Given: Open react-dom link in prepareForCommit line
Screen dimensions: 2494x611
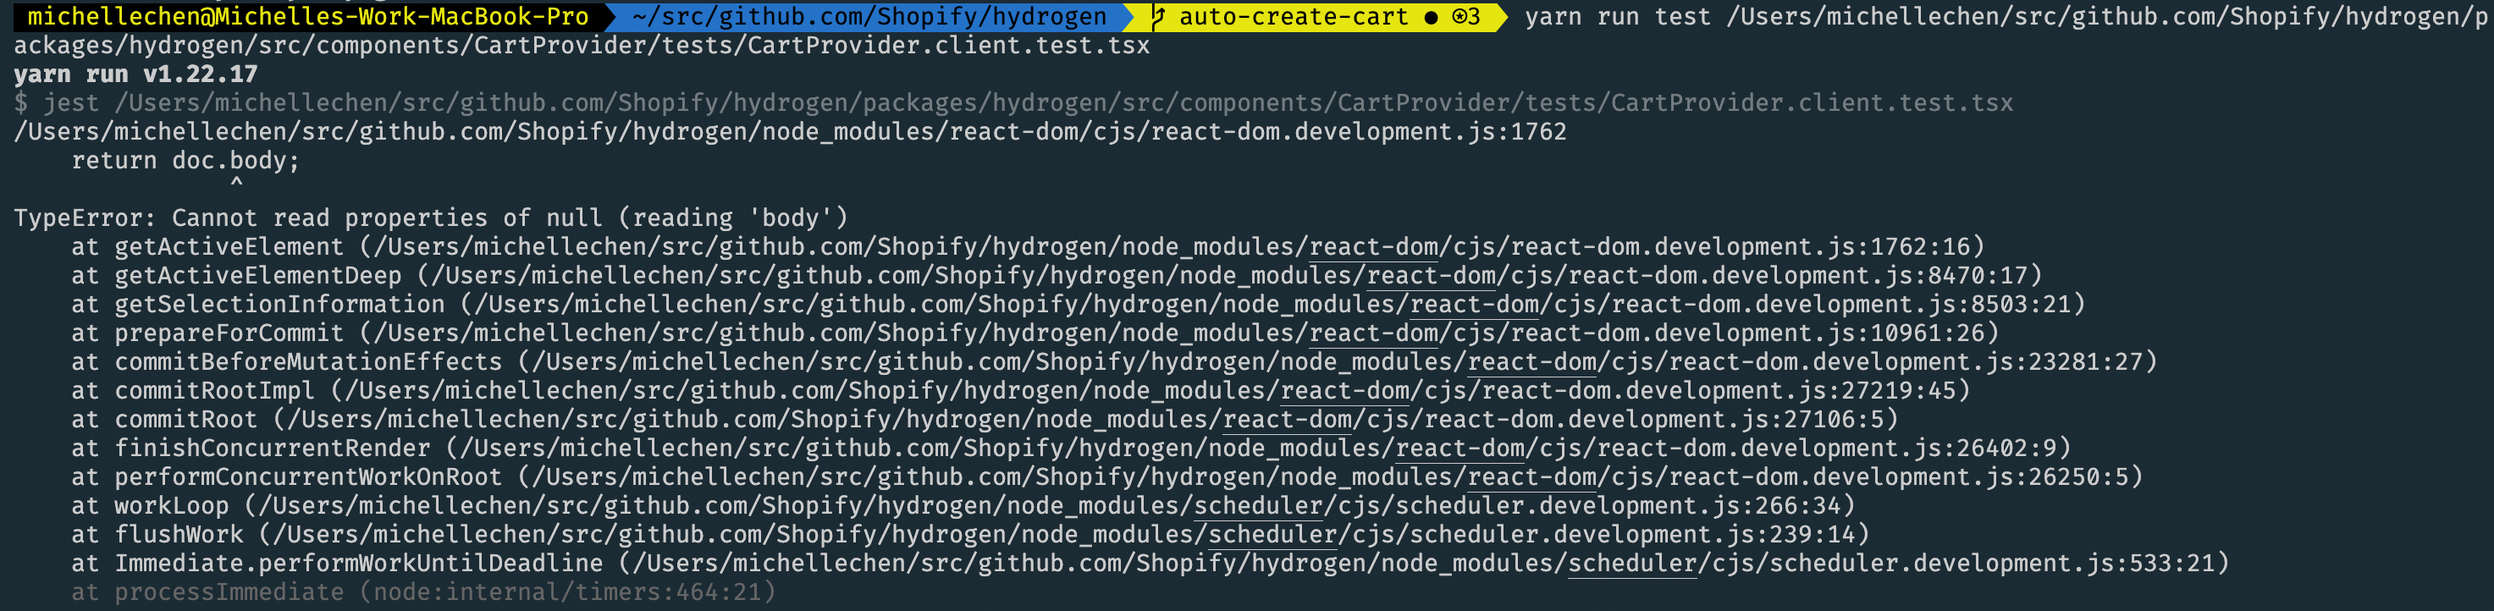Looking at the screenshot, I should coord(1373,333).
